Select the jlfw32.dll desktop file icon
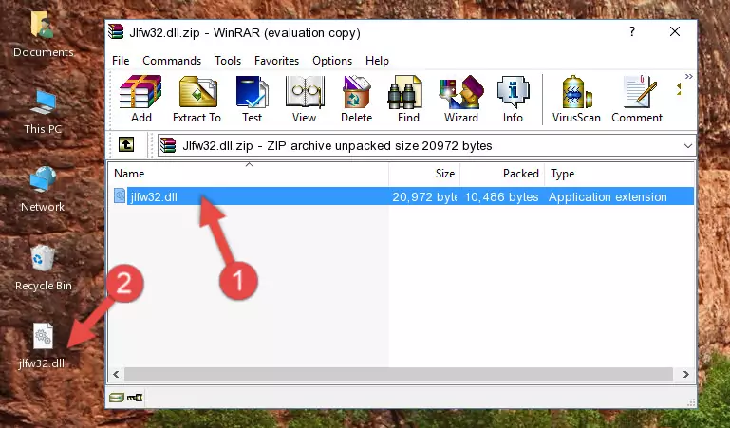Screen dimensions: 730x428 (42, 346)
